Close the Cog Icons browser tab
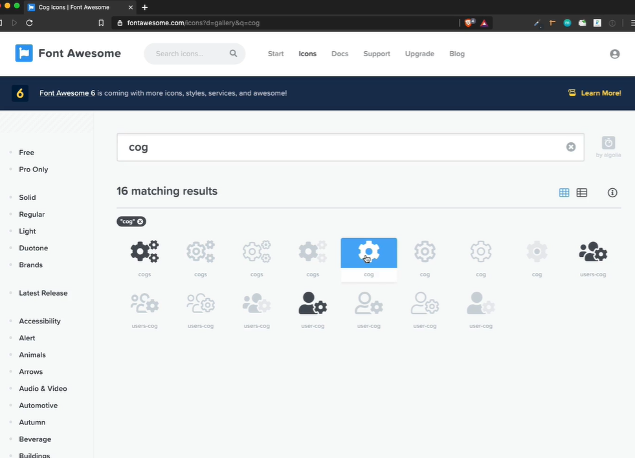 [x=130, y=7]
